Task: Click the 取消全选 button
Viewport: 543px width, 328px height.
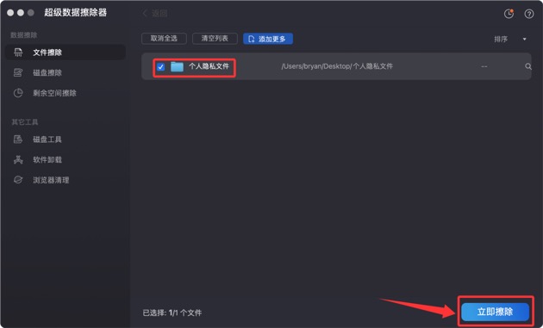Action: click(164, 39)
